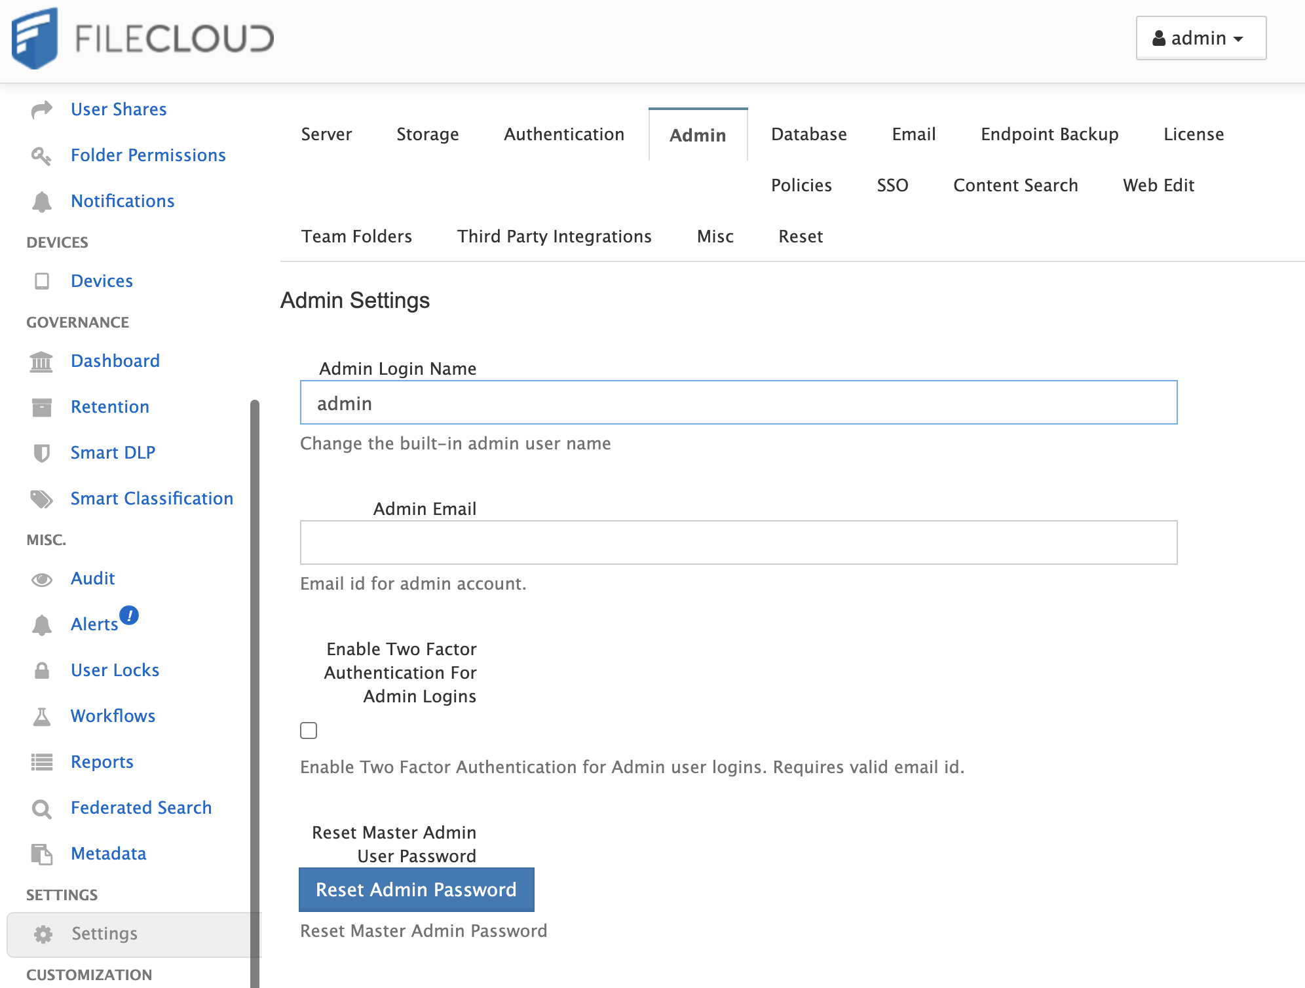1305x988 pixels.
Task: Click the Audit eye icon
Action: coord(42,579)
